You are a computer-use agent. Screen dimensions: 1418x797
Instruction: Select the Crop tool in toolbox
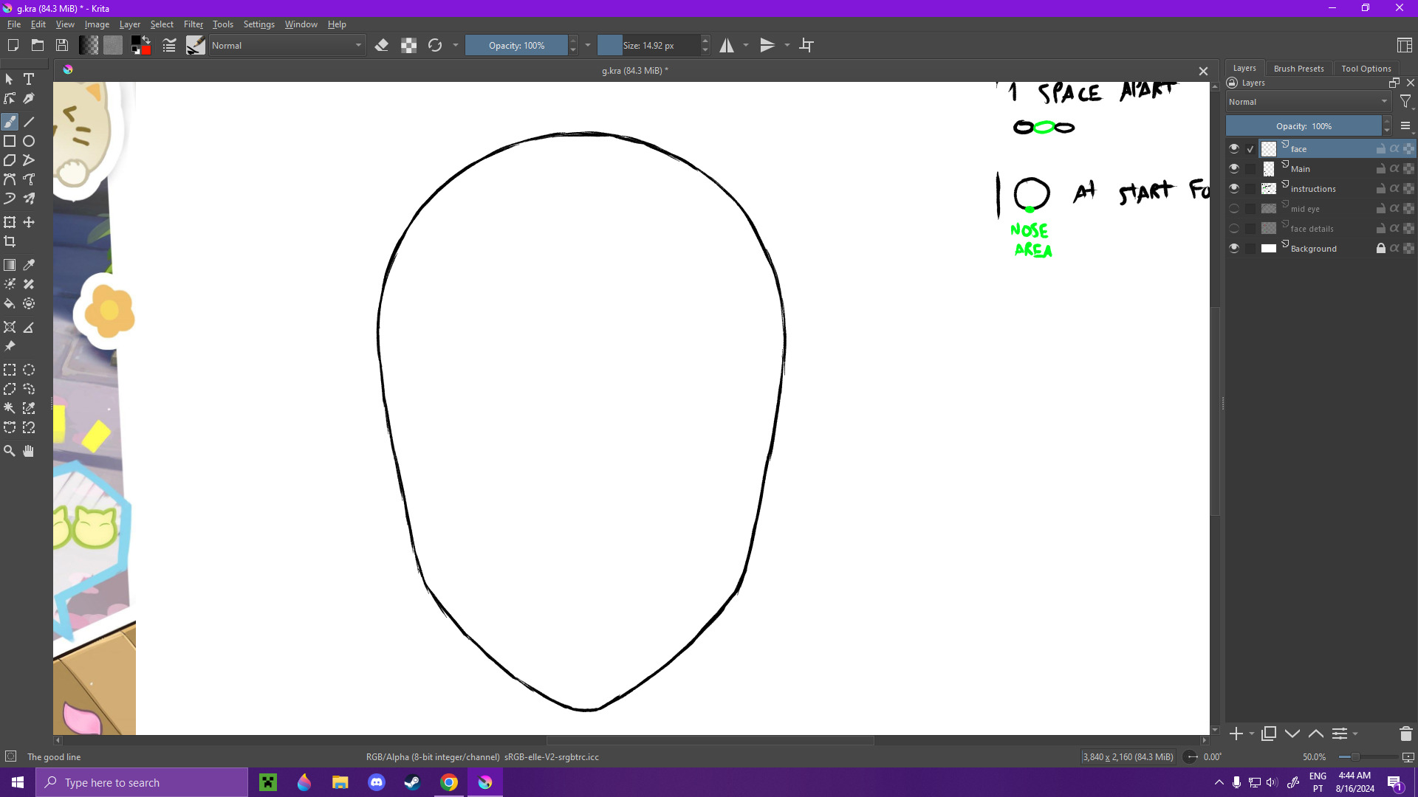point(10,241)
